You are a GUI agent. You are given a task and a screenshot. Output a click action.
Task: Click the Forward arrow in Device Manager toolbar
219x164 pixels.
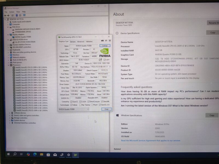coord(8,15)
